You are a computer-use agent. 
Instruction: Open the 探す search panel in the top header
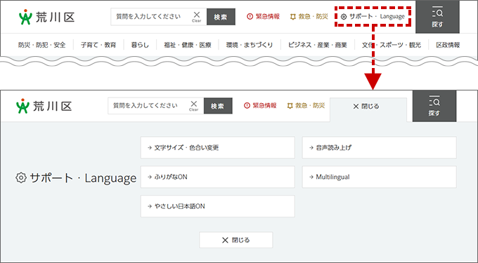[437, 17]
